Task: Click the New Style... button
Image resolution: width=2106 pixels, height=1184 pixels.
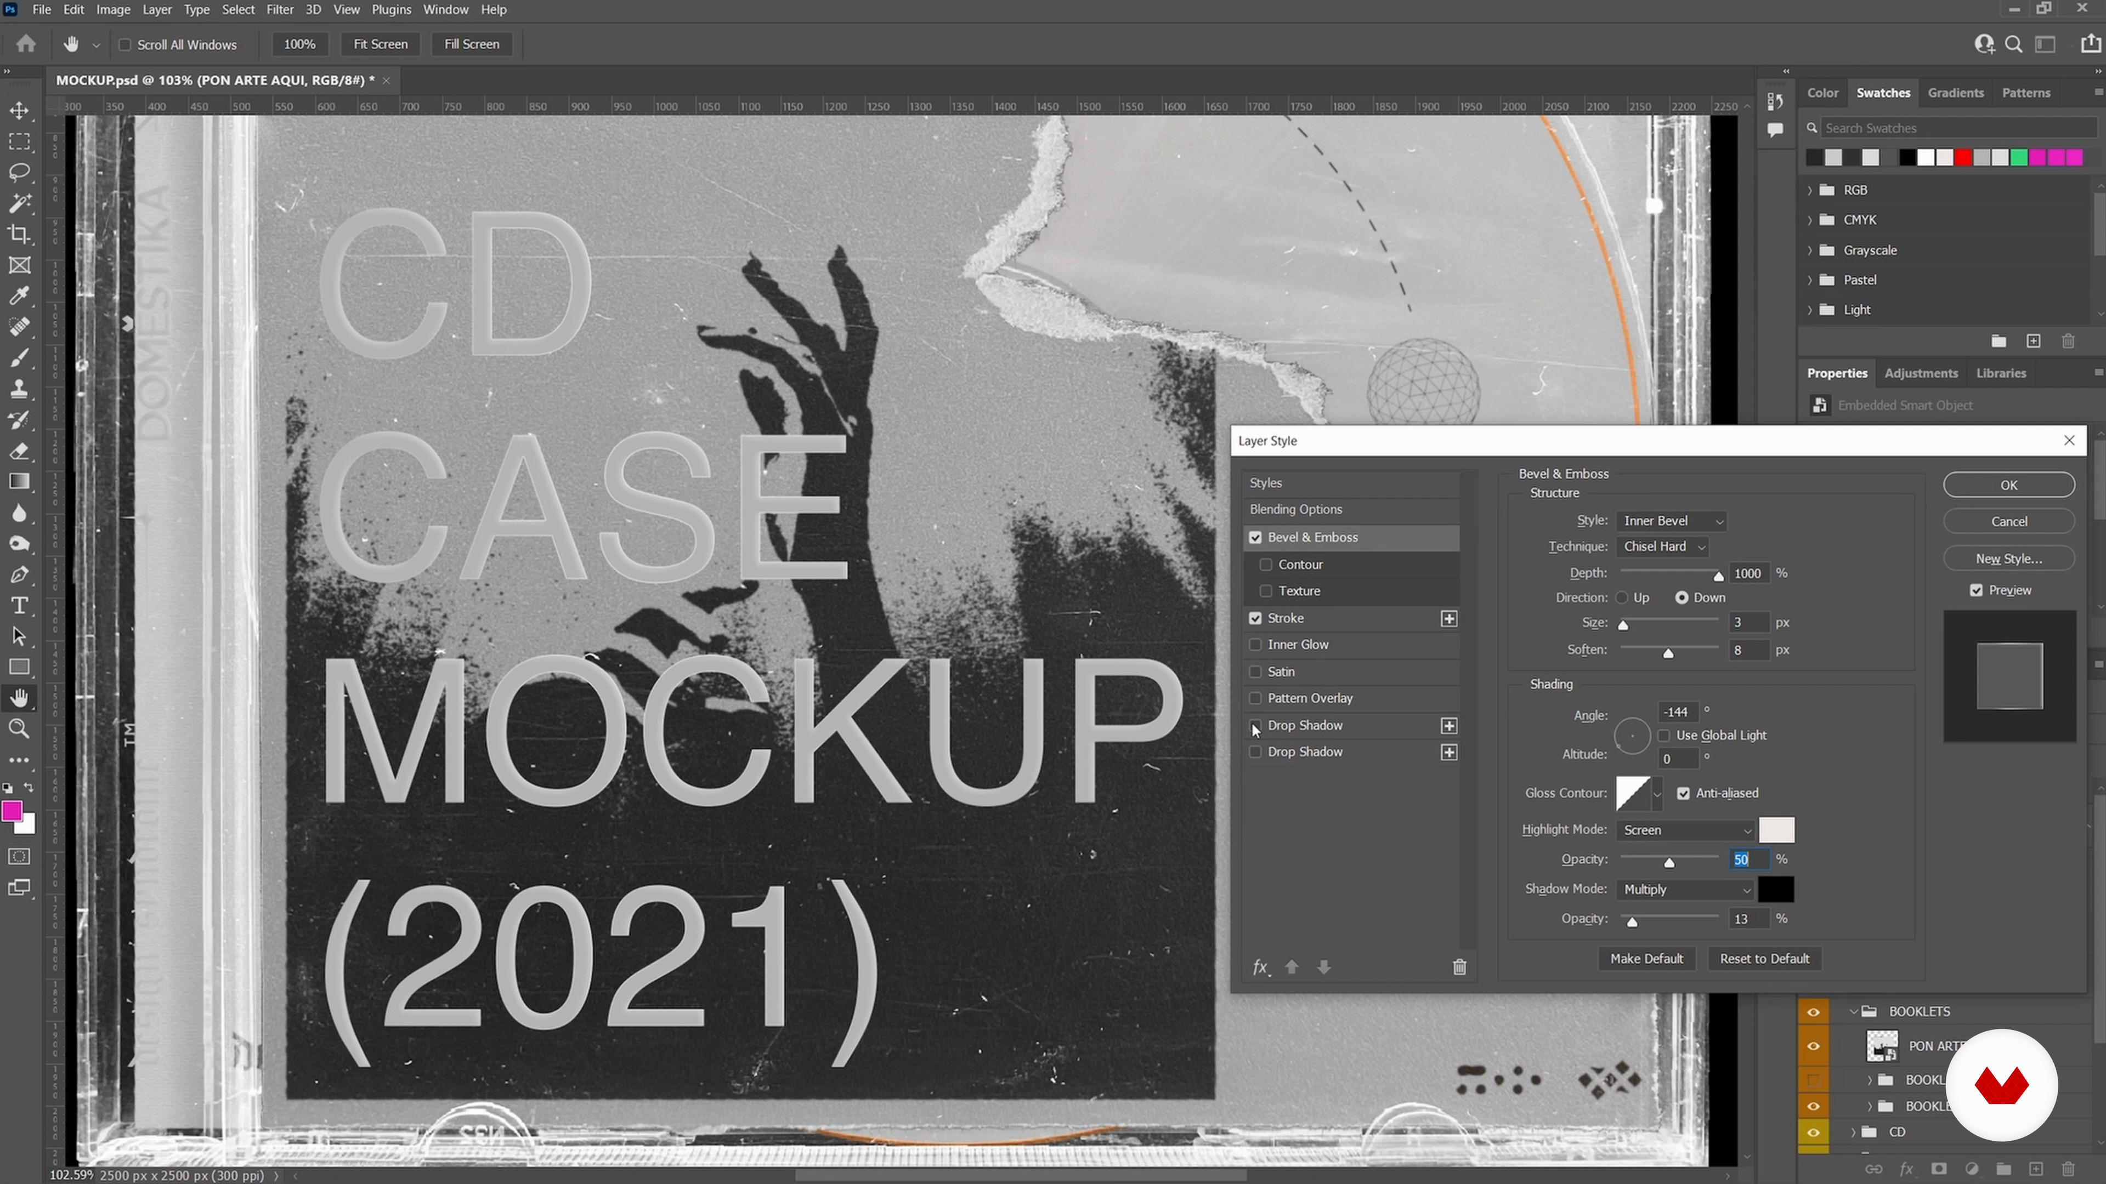Action: click(x=2009, y=559)
